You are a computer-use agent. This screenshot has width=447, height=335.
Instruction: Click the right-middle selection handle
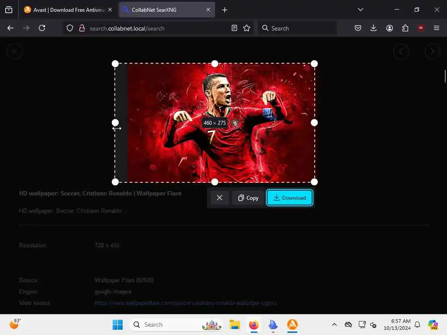pos(314,123)
